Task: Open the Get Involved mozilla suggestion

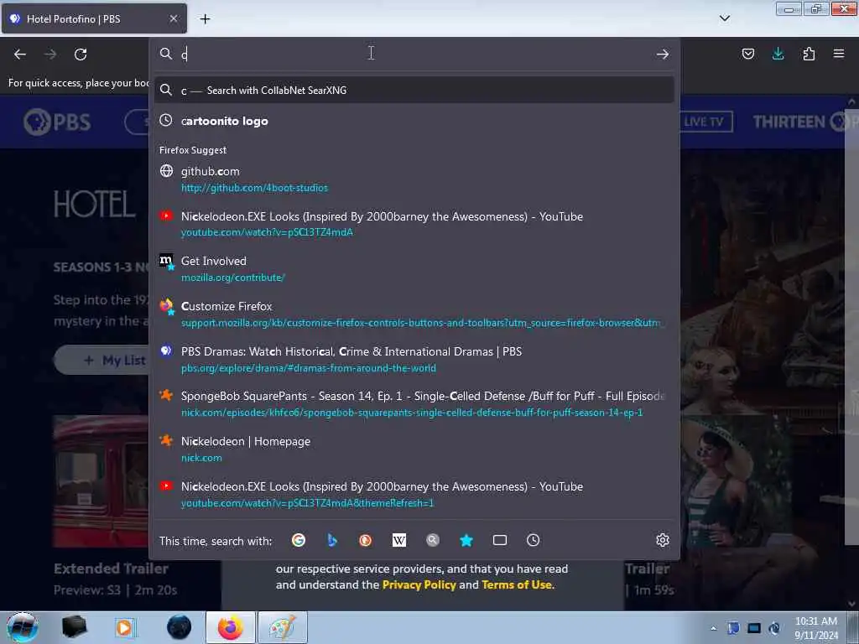Action: point(414,269)
